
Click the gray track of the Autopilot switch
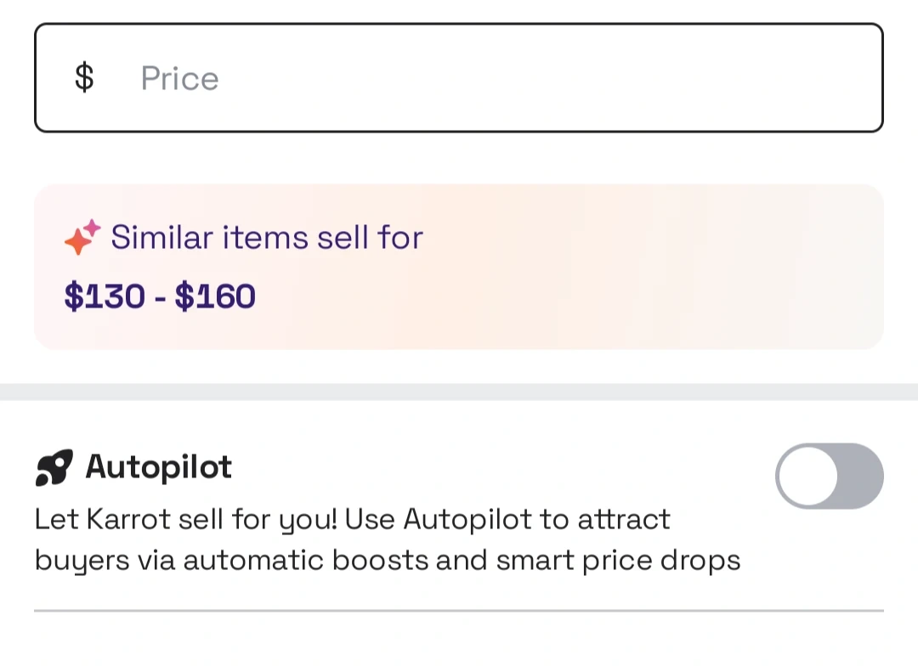point(860,476)
